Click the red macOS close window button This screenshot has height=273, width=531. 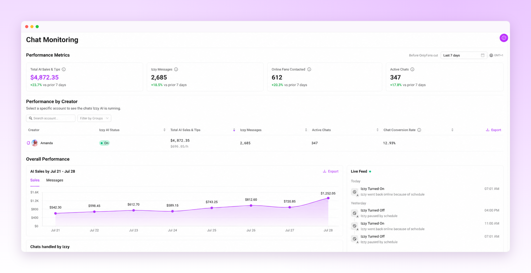27,27
